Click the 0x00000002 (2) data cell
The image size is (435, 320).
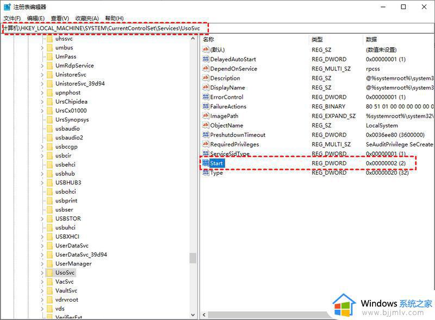point(386,163)
